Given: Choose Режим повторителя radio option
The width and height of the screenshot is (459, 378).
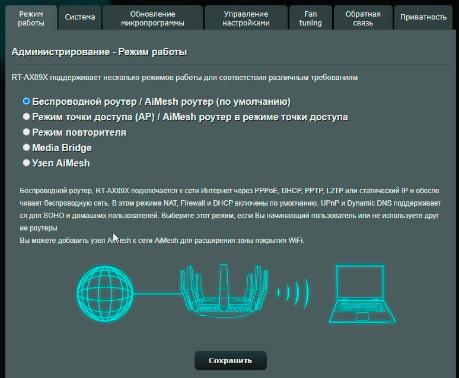Looking at the screenshot, I should (26, 132).
